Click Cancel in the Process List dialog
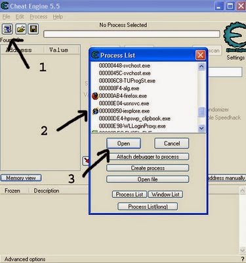 (172, 143)
